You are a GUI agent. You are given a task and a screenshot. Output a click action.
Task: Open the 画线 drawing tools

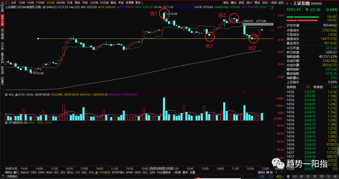pyautogui.click(x=257, y=3)
